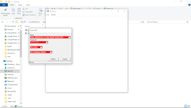Click the Cancel button in Form Fill
191x108 pixels.
(65, 59)
